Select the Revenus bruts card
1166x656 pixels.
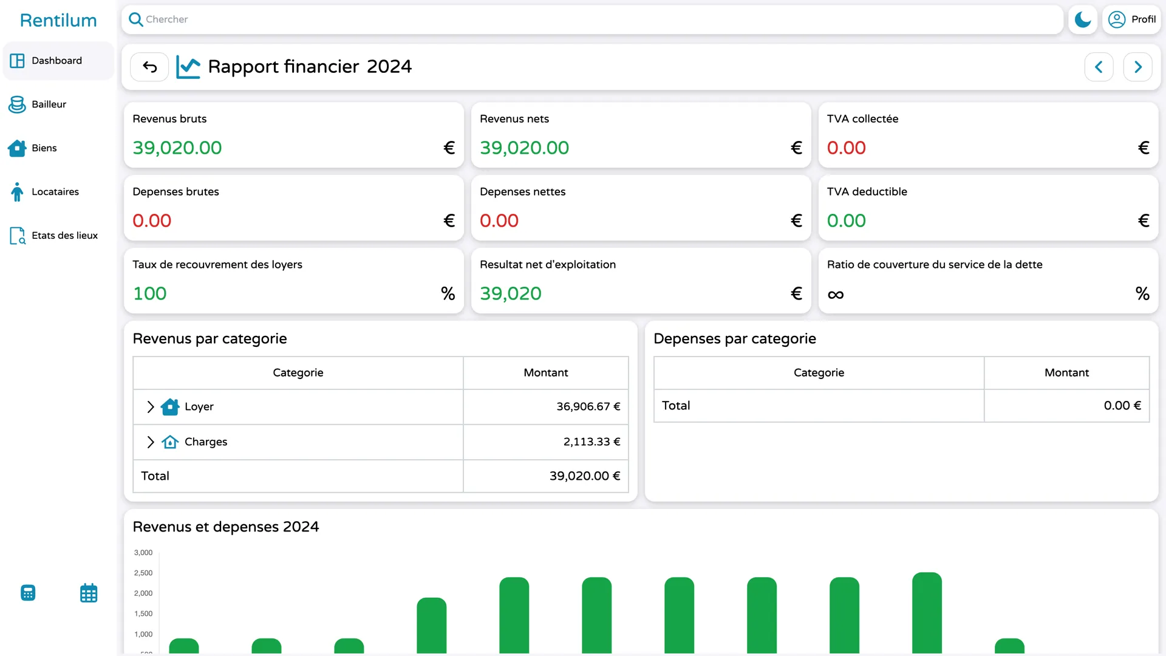[294, 135]
